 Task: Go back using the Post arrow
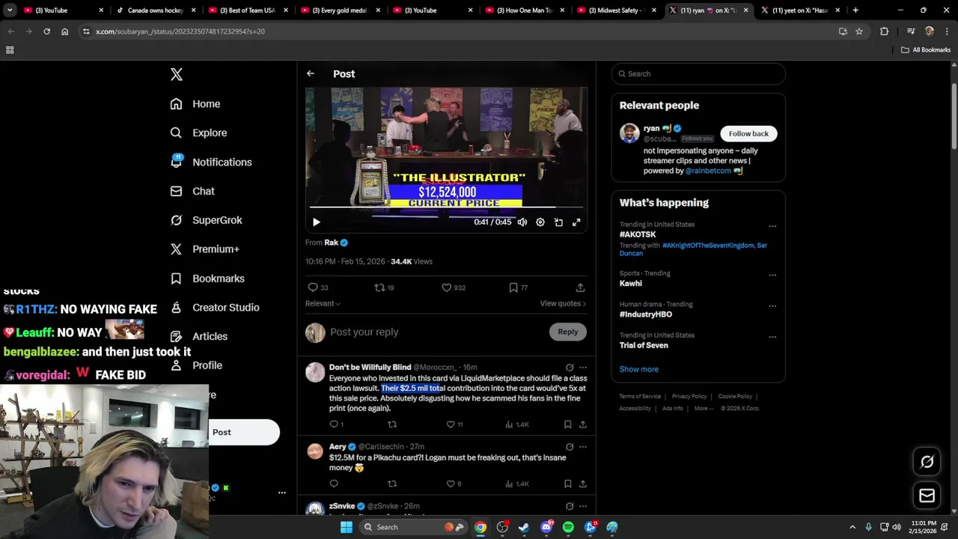click(x=311, y=73)
